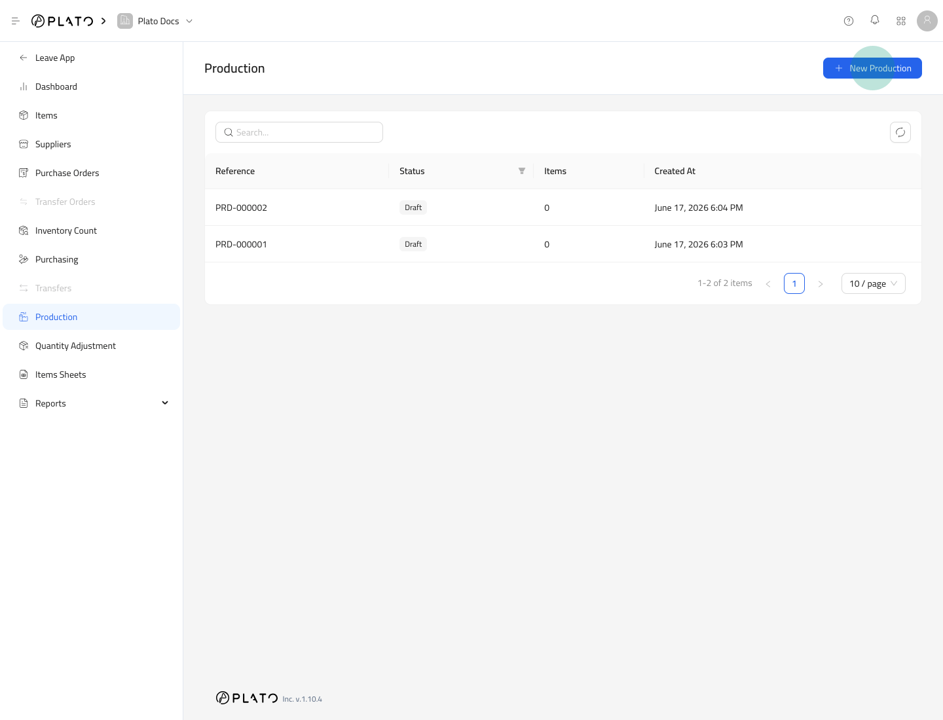Expand the Reports menu chevron

(x=165, y=403)
